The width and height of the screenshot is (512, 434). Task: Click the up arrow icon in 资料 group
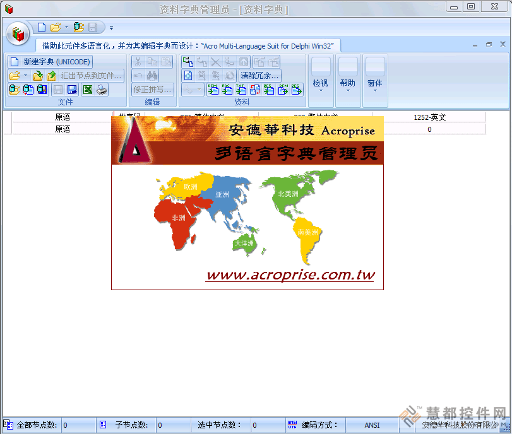(243, 62)
